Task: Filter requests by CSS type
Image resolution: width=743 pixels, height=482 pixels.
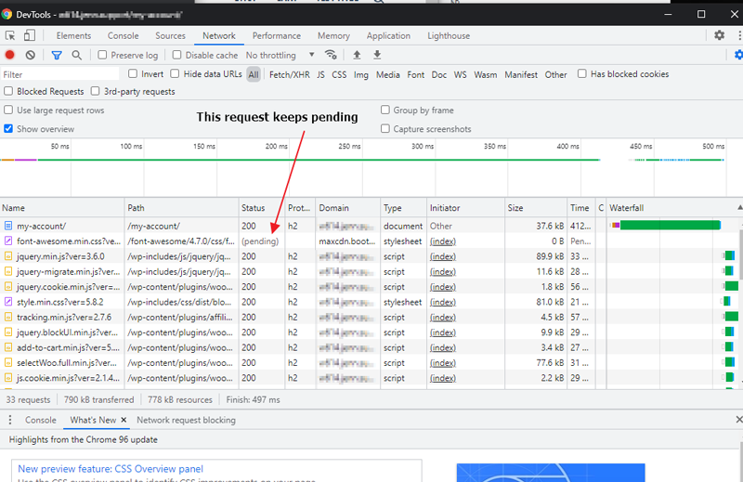Action: click(339, 74)
